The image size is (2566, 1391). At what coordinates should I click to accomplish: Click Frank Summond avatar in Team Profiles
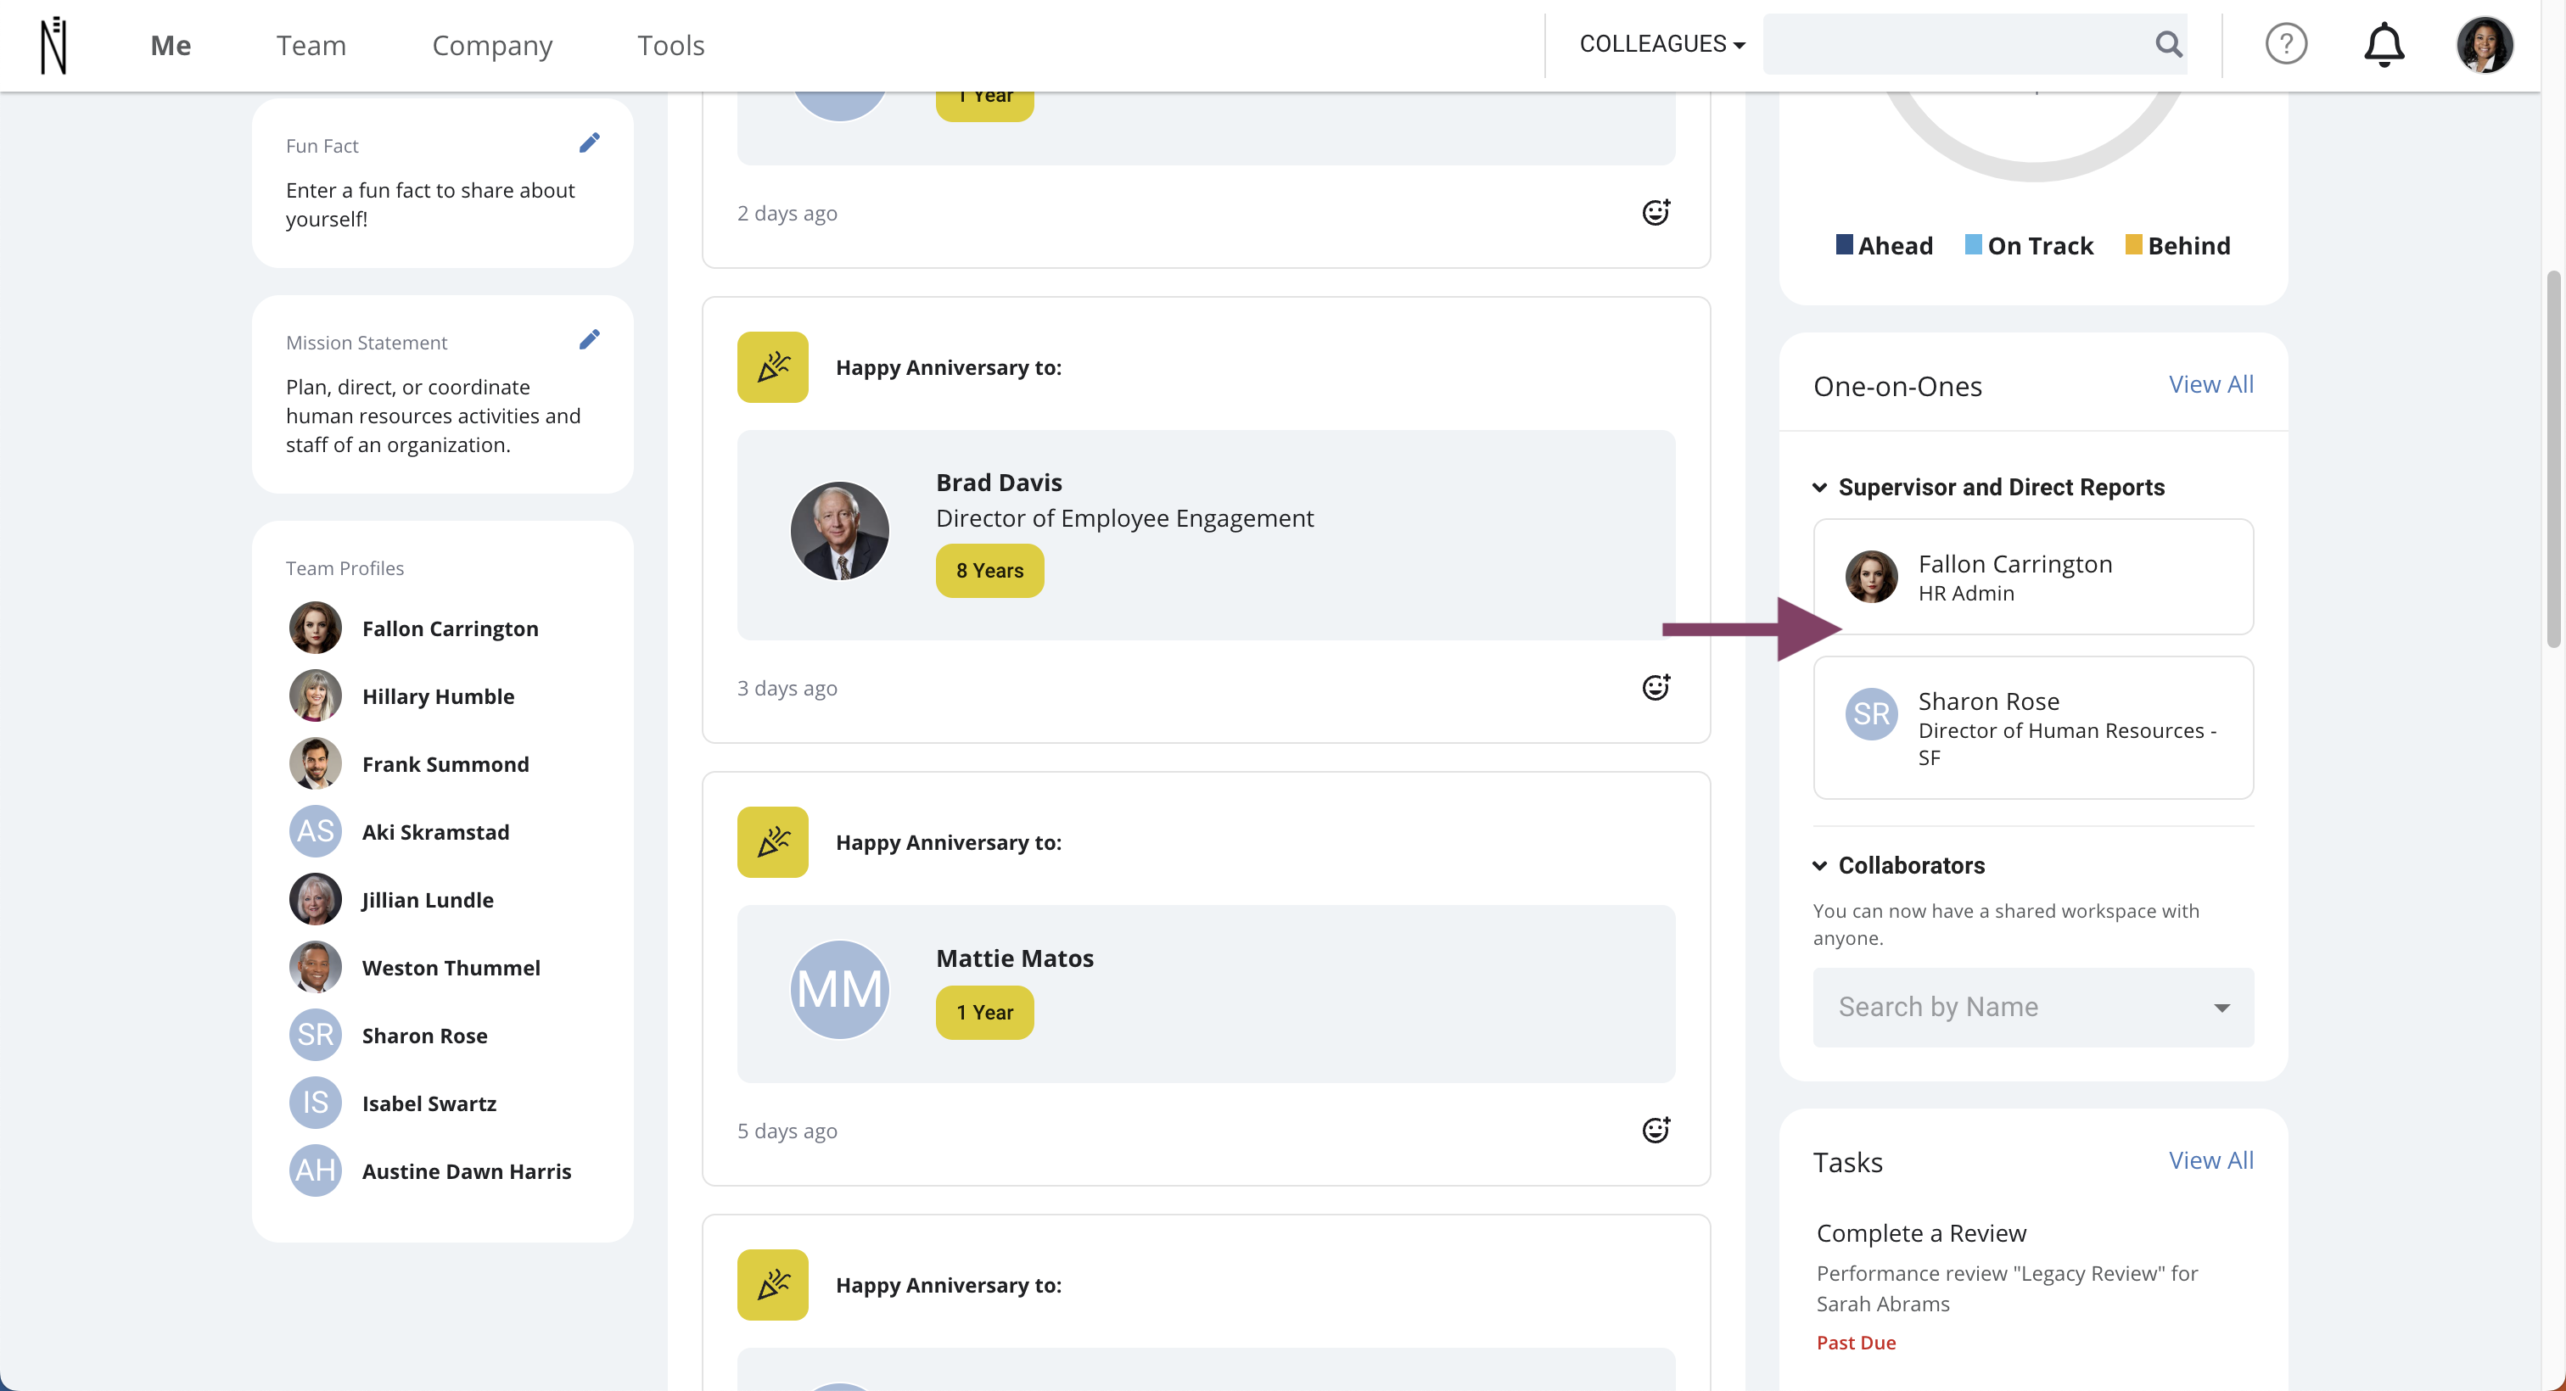315,763
